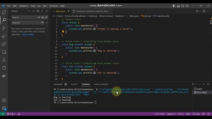Close the Main.java tab
Screen dimensions: 212x119
pos(69,11)
